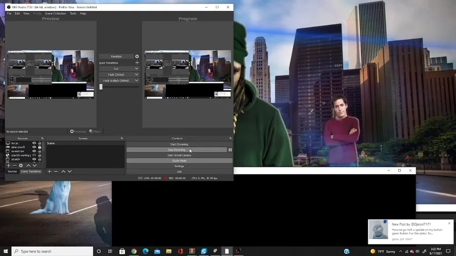
Task: Open Fade to Black (300ms) dropdown arrow
Action: pos(136,80)
